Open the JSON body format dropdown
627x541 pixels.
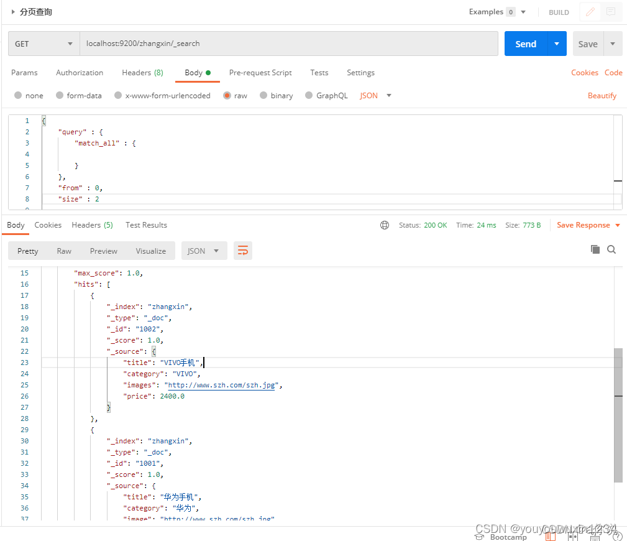pos(375,96)
